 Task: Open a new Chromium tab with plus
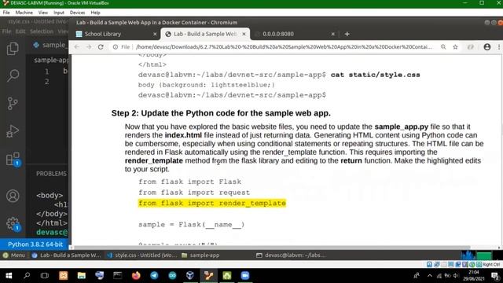(347, 34)
